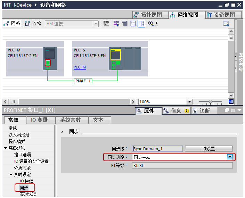Select the IO 变量 tab
The height and width of the screenshot is (198, 245).
pos(41,120)
